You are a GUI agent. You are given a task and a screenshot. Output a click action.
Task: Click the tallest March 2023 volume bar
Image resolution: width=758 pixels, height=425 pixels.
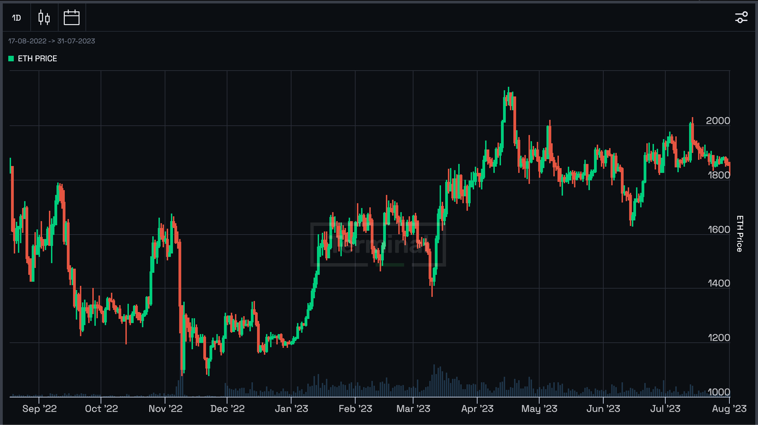(434, 381)
